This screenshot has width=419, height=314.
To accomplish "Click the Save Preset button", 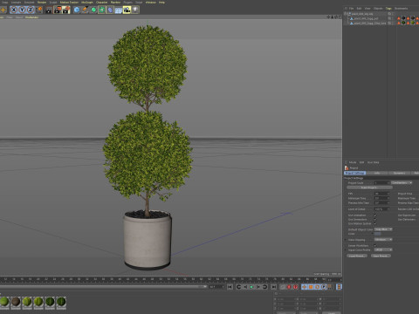I will click(x=381, y=256).
